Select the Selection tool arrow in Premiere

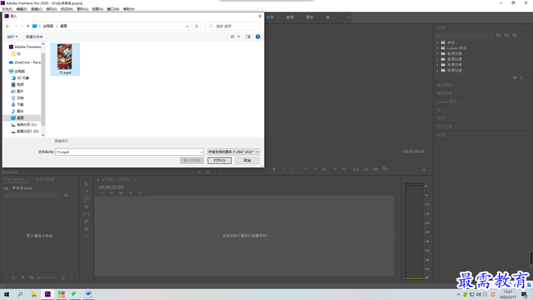click(x=86, y=184)
